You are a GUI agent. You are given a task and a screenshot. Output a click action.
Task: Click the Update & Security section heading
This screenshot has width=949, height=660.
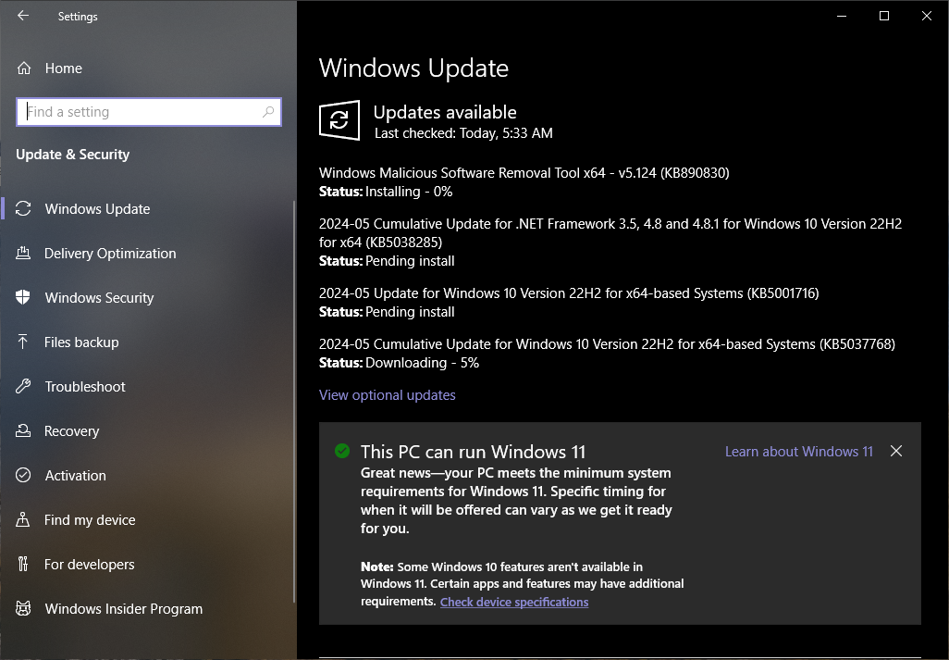73,155
